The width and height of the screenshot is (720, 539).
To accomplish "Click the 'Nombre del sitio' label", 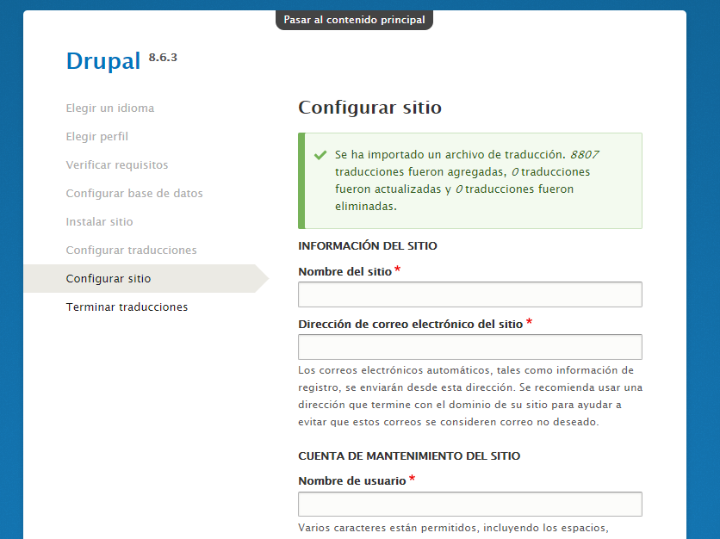I will click(x=344, y=272).
